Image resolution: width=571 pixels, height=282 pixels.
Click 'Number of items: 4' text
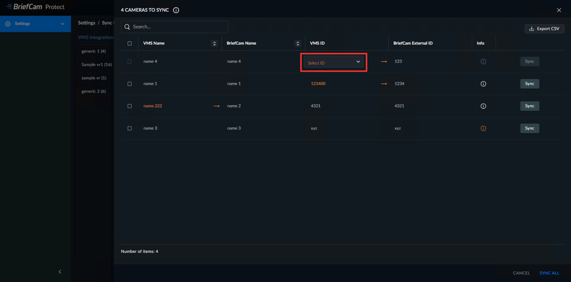(139, 251)
